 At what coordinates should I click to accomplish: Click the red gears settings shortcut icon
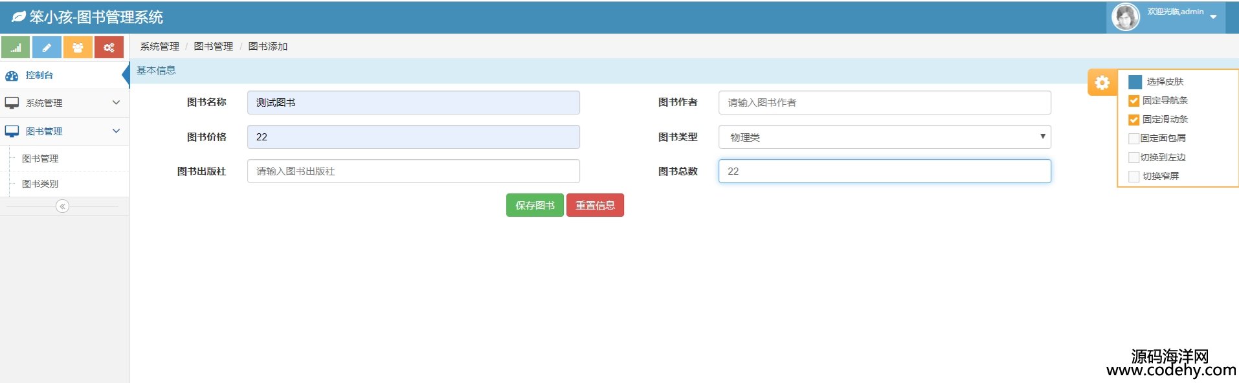click(109, 47)
